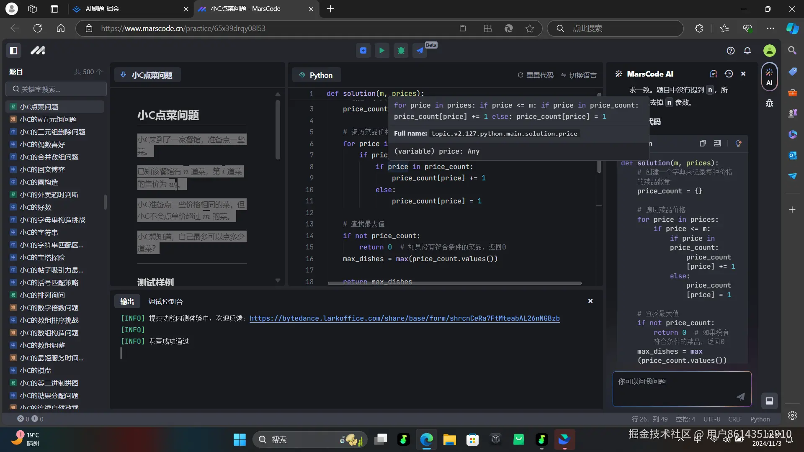
Task: Open the notifications bell icon
Action: 747,51
